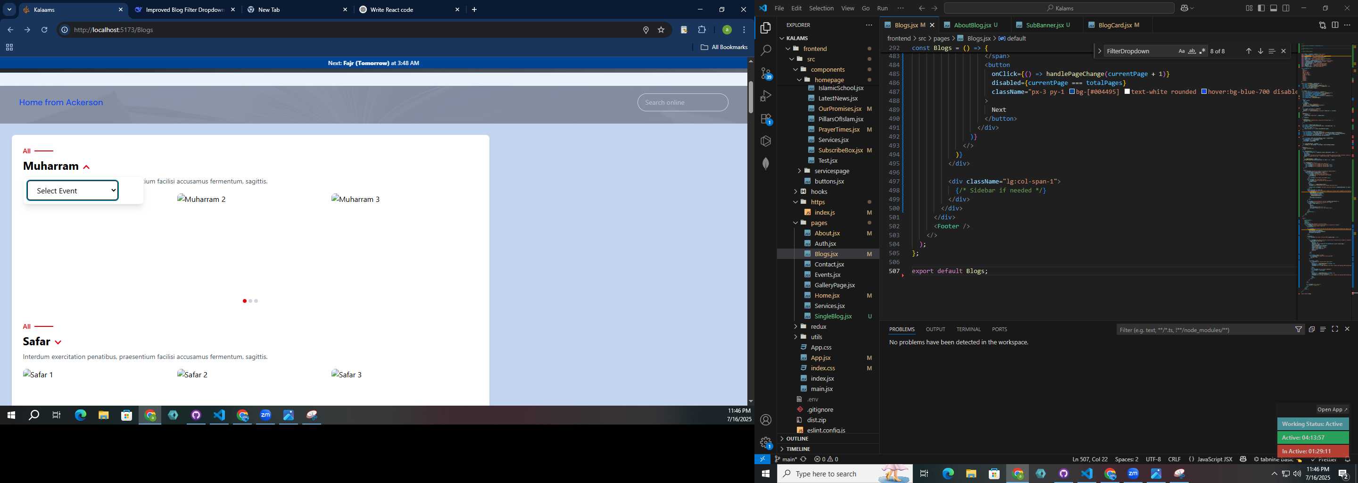Expand the redux folder in Explorer
The height and width of the screenshot is (483, 1358).
click(x=819, y=326)
